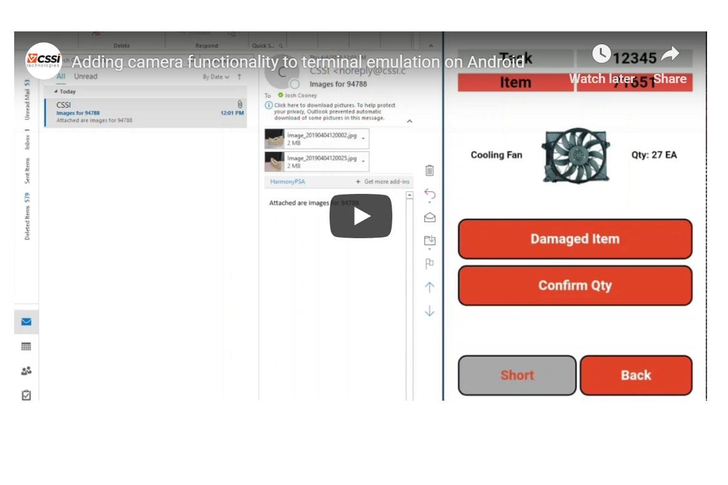The image size is (728, 485).
Task: Open the CSSI email Images for 94788
Action: 146,113
